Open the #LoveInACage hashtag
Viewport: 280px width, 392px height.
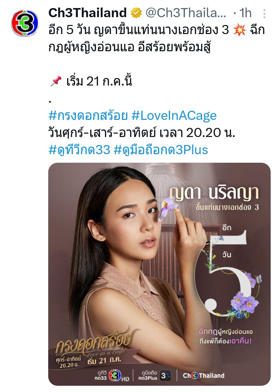pos(174,116)
